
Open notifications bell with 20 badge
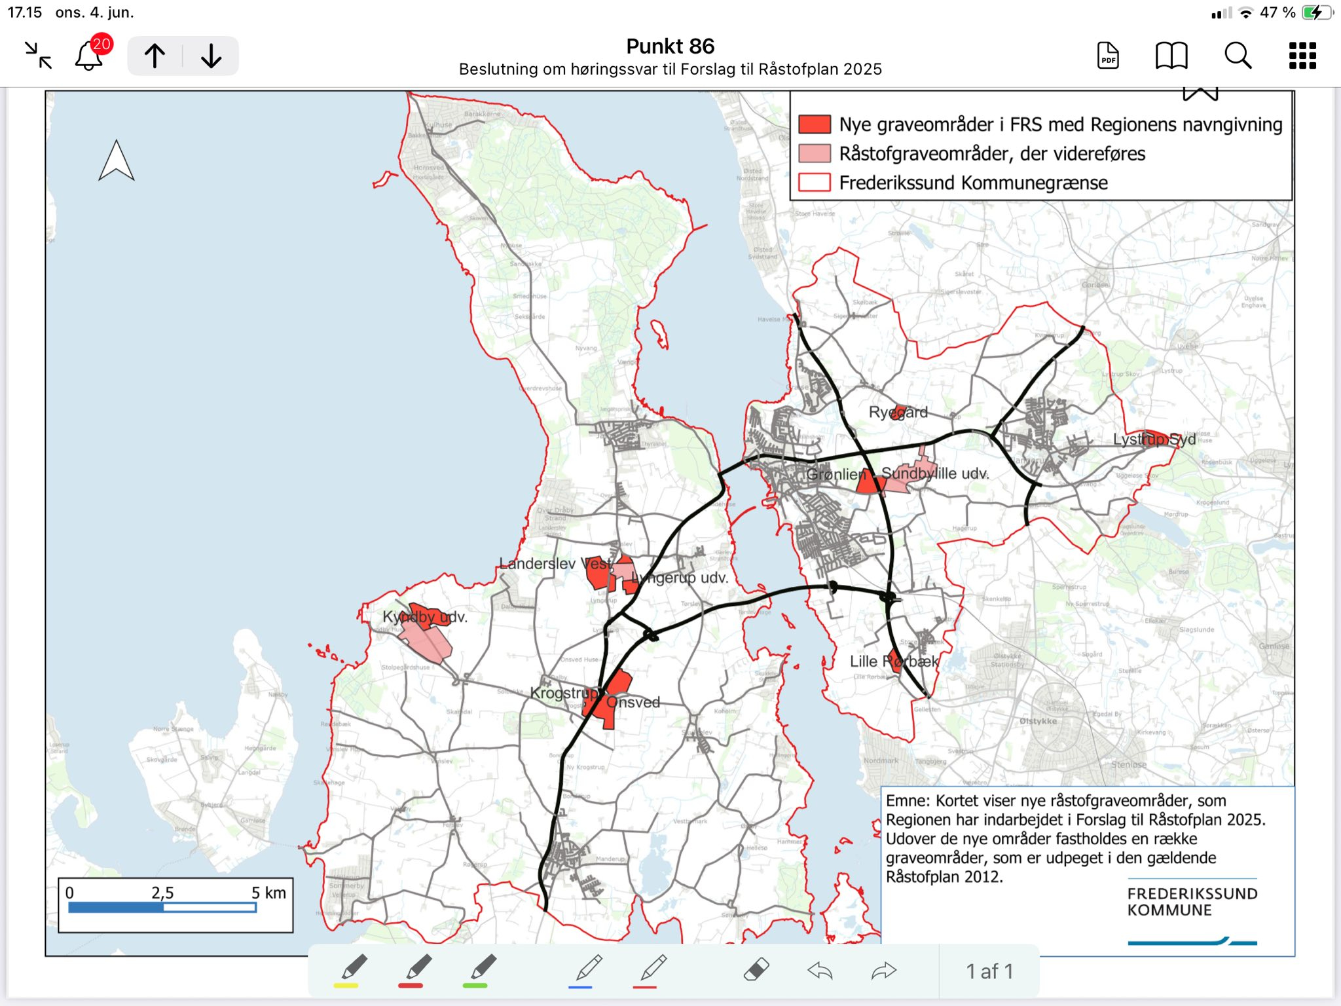coord(90,56)
